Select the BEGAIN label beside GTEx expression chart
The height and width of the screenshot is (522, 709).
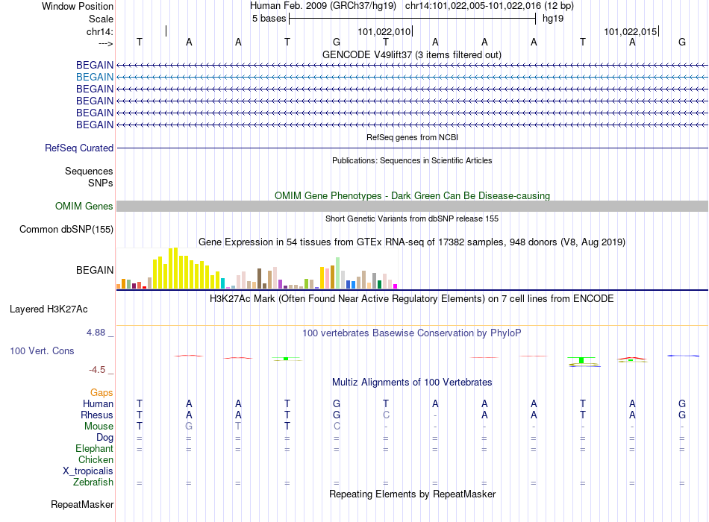[x=95, y=270]
